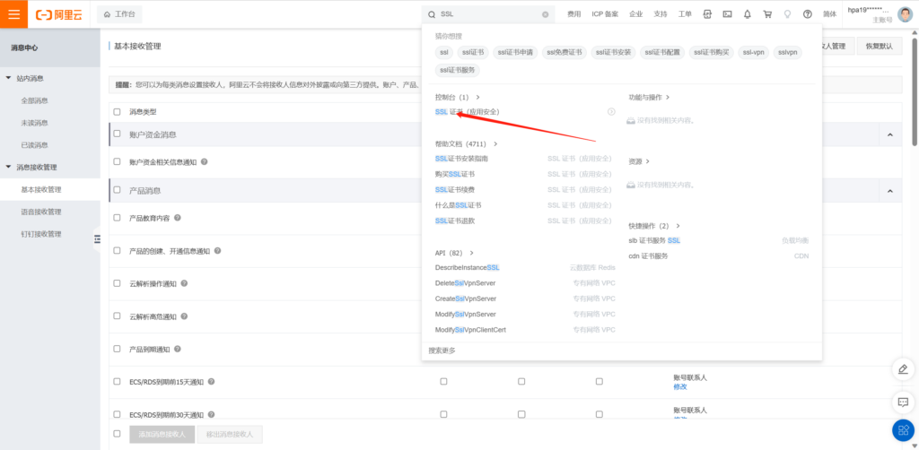Open the notification bell icon
This screenshot has width=919, height=450.
[x=748, y=14]
